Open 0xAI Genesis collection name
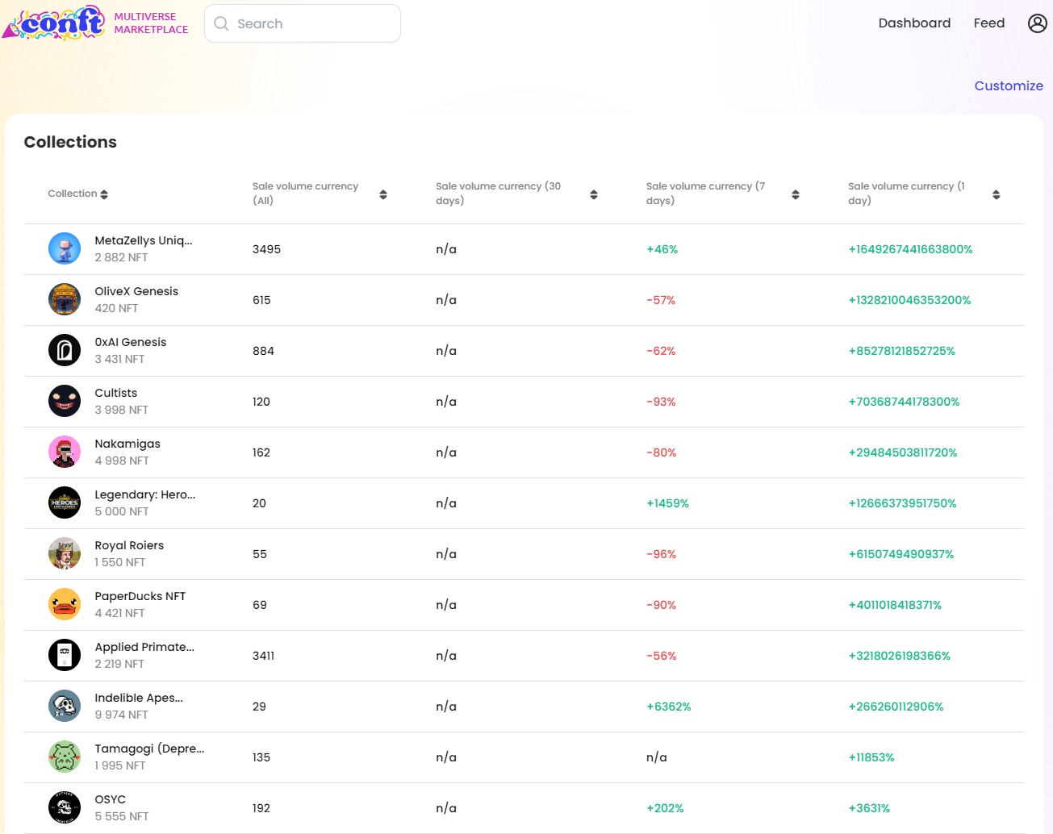This screenshot has width=1053, height=834. 131,342
